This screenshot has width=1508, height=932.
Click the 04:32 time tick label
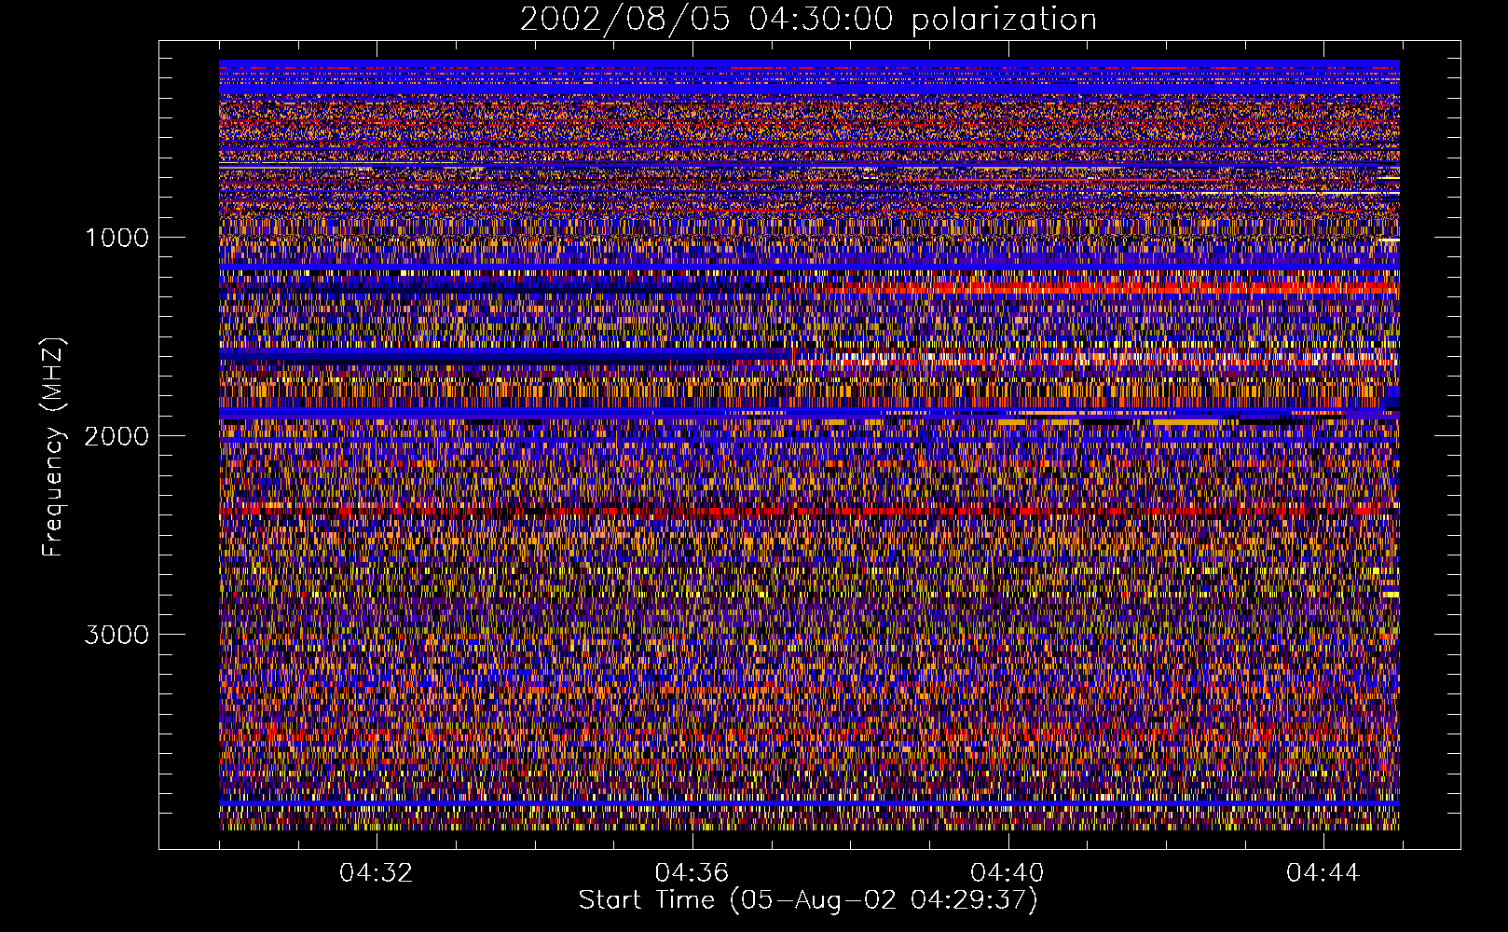pos(376,873)
